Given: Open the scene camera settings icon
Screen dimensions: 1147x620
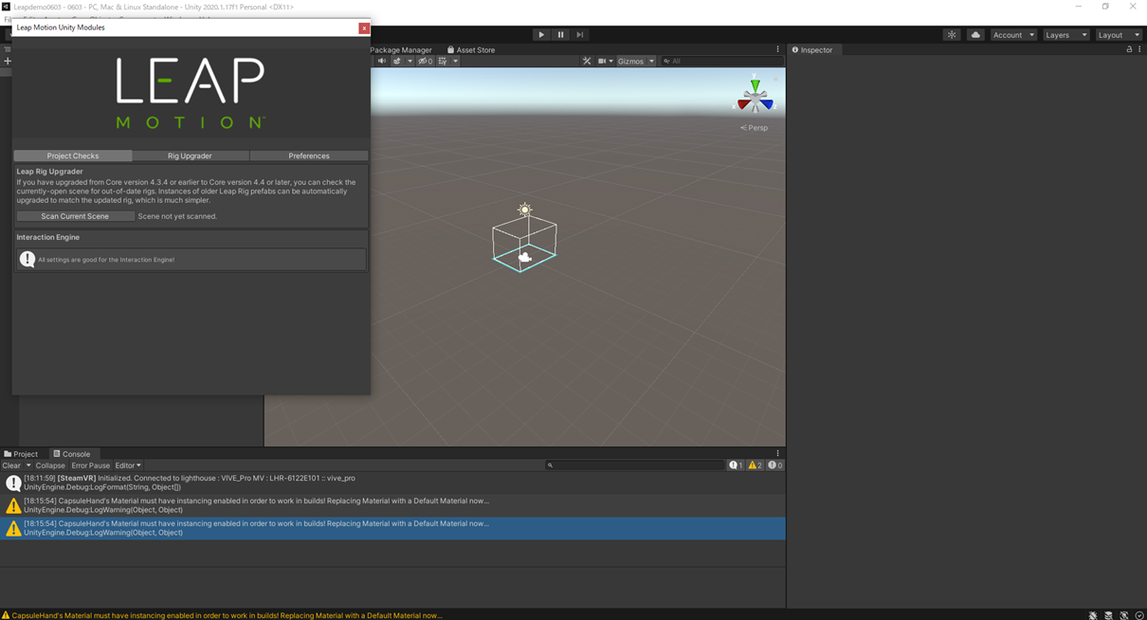Looking at the screenshot, I should 602,61.
